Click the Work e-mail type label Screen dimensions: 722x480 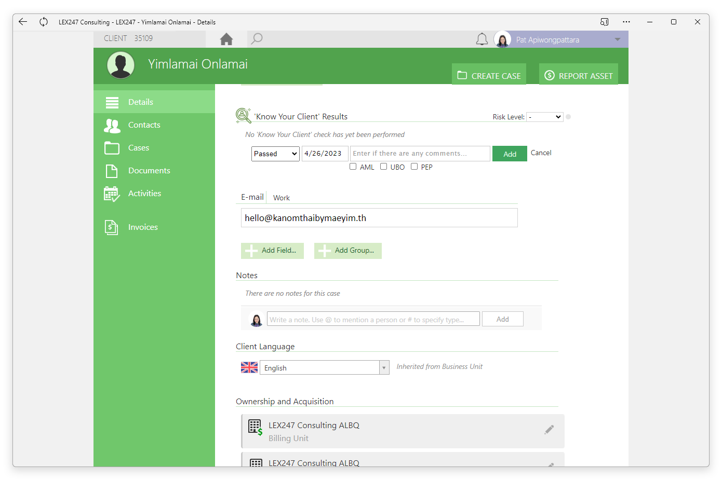tap(282, 198)
